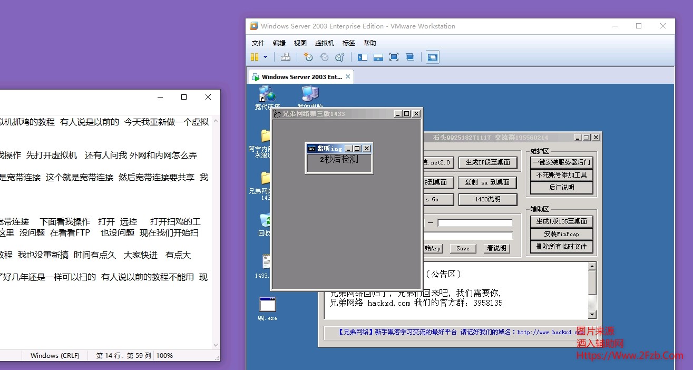Toggle the thumbnail bar icon

tap(378, 57)
